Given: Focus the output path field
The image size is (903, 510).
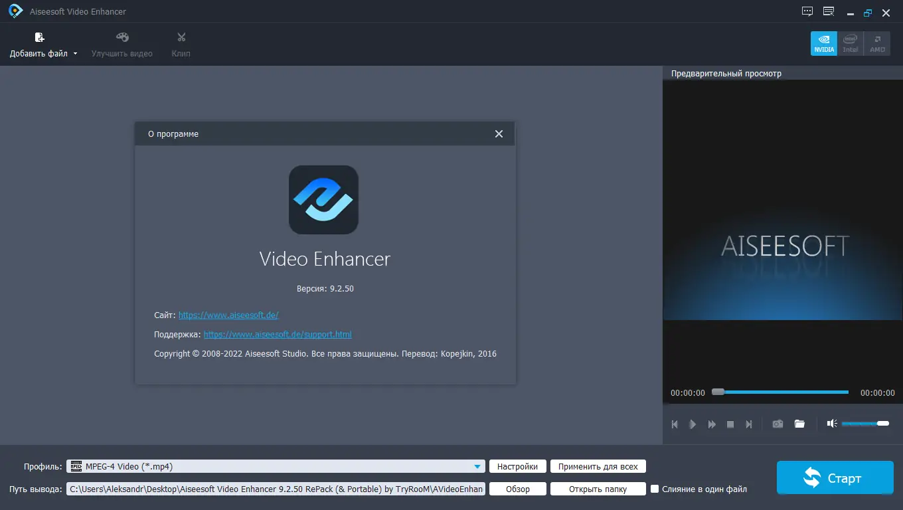Looking at the screenshot, I should pos(276,489).
